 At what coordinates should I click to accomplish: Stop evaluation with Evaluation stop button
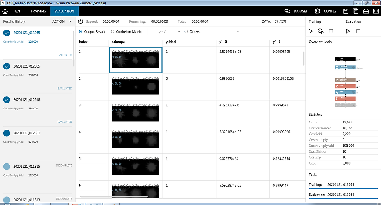click(x=358, y=31)
